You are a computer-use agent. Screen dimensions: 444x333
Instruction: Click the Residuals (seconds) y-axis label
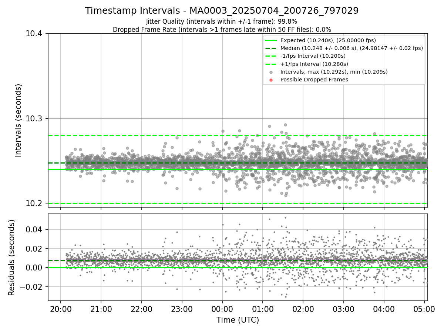click(x=11, y=258)
